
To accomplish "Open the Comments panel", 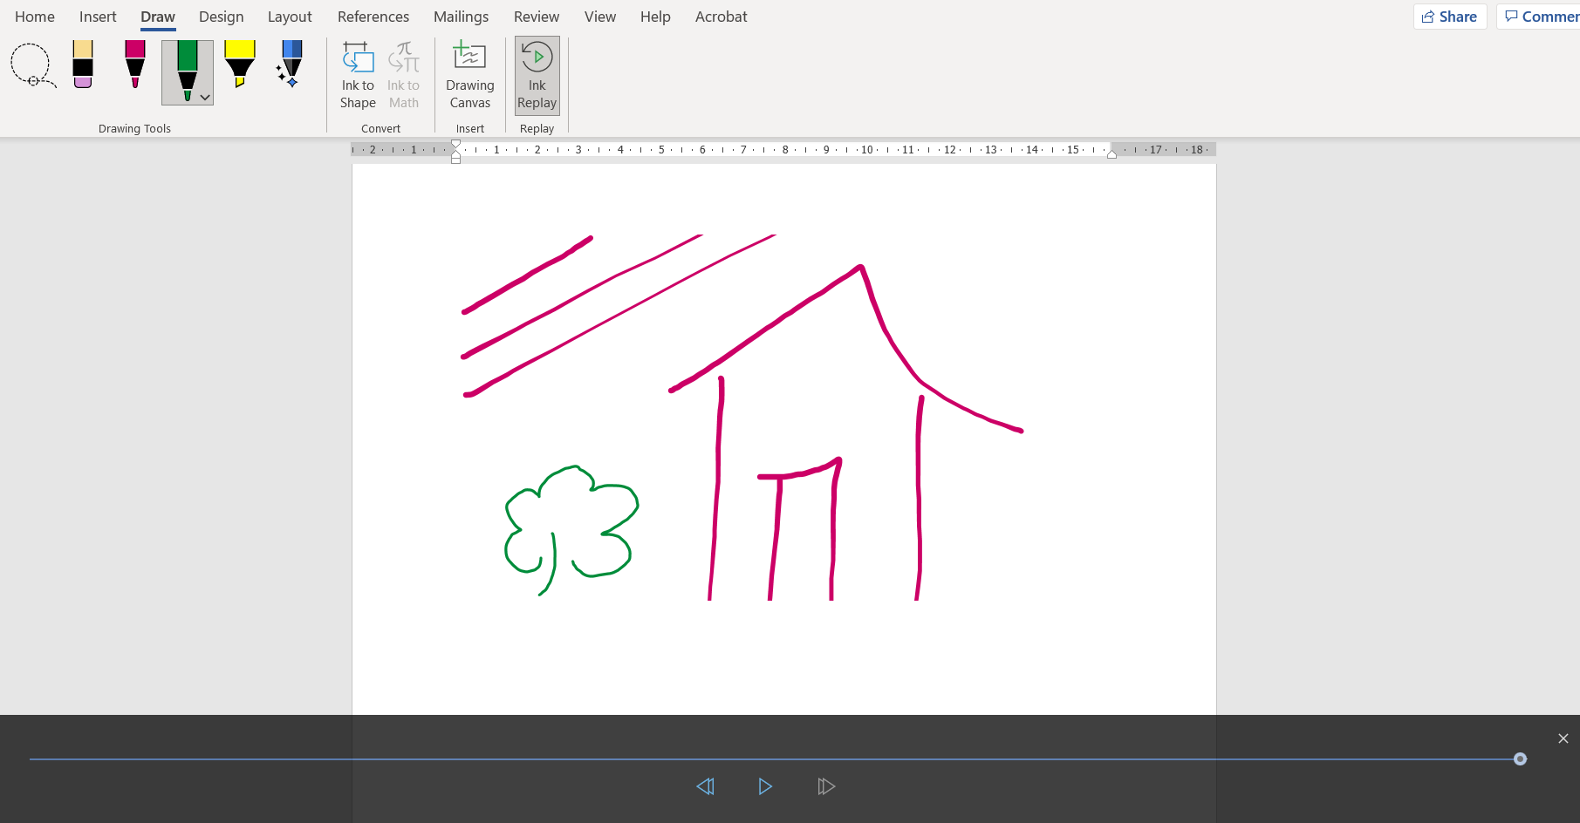I will [x=1544, y=16].
